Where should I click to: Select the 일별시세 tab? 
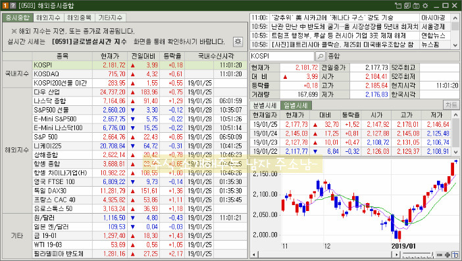coord(295,105)
